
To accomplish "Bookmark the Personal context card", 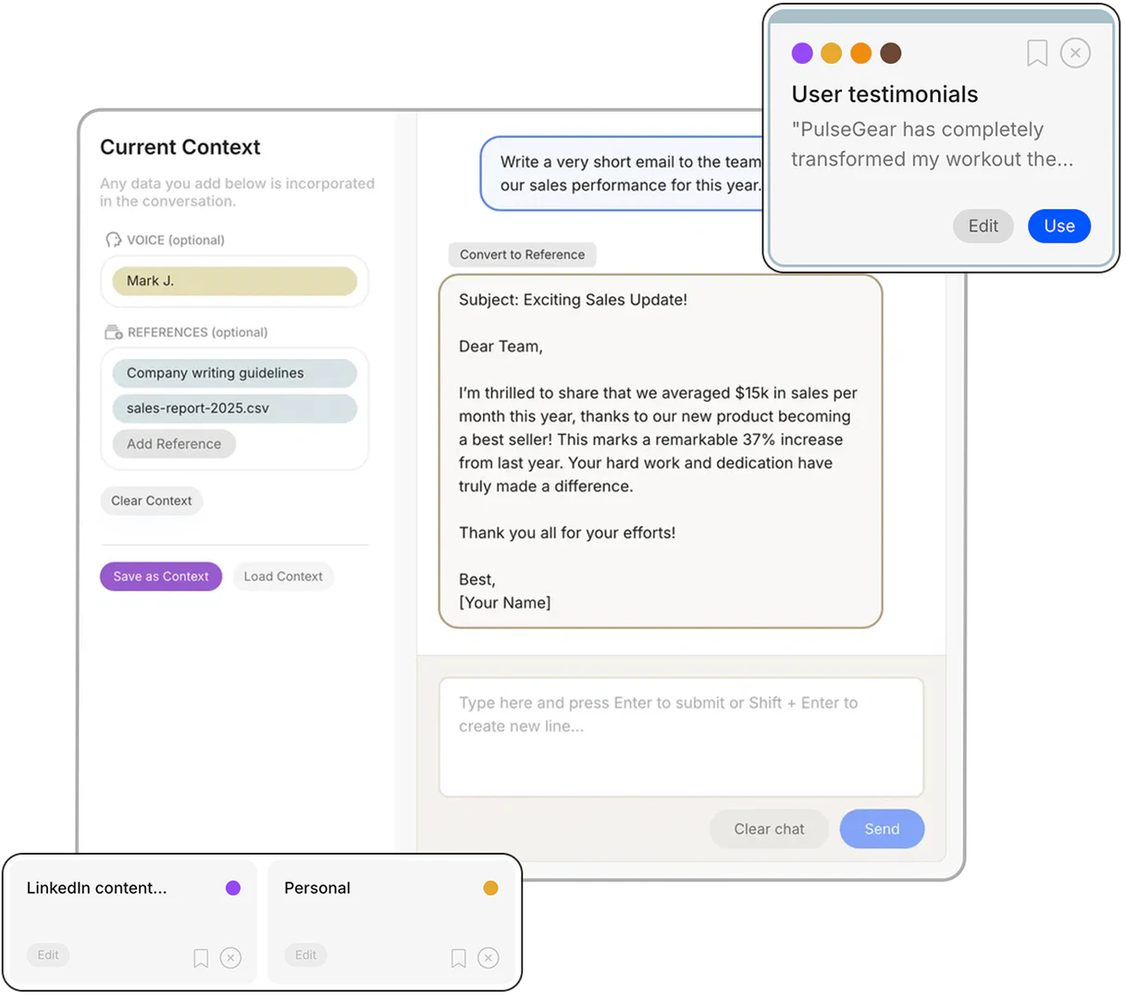I will tap(458, 957).
